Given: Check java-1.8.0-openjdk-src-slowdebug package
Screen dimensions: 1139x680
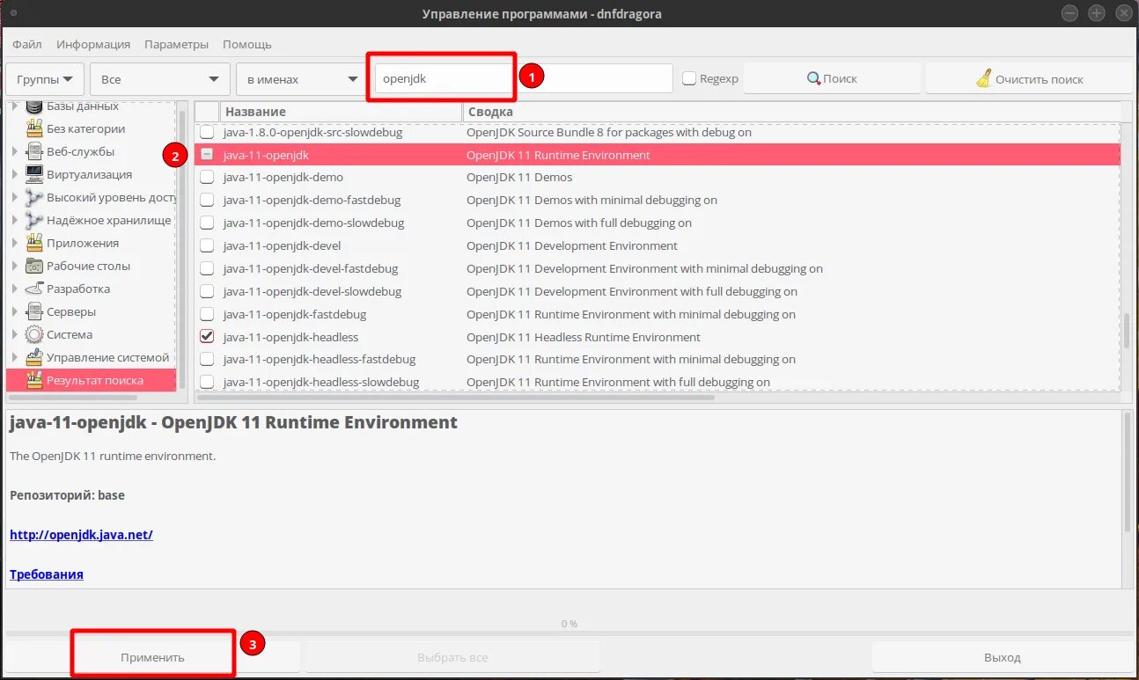Looking at the screenshot, I should (207, 132).
